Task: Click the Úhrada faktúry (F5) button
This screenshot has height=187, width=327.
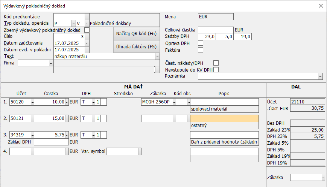Action: (x=136, y=47)
